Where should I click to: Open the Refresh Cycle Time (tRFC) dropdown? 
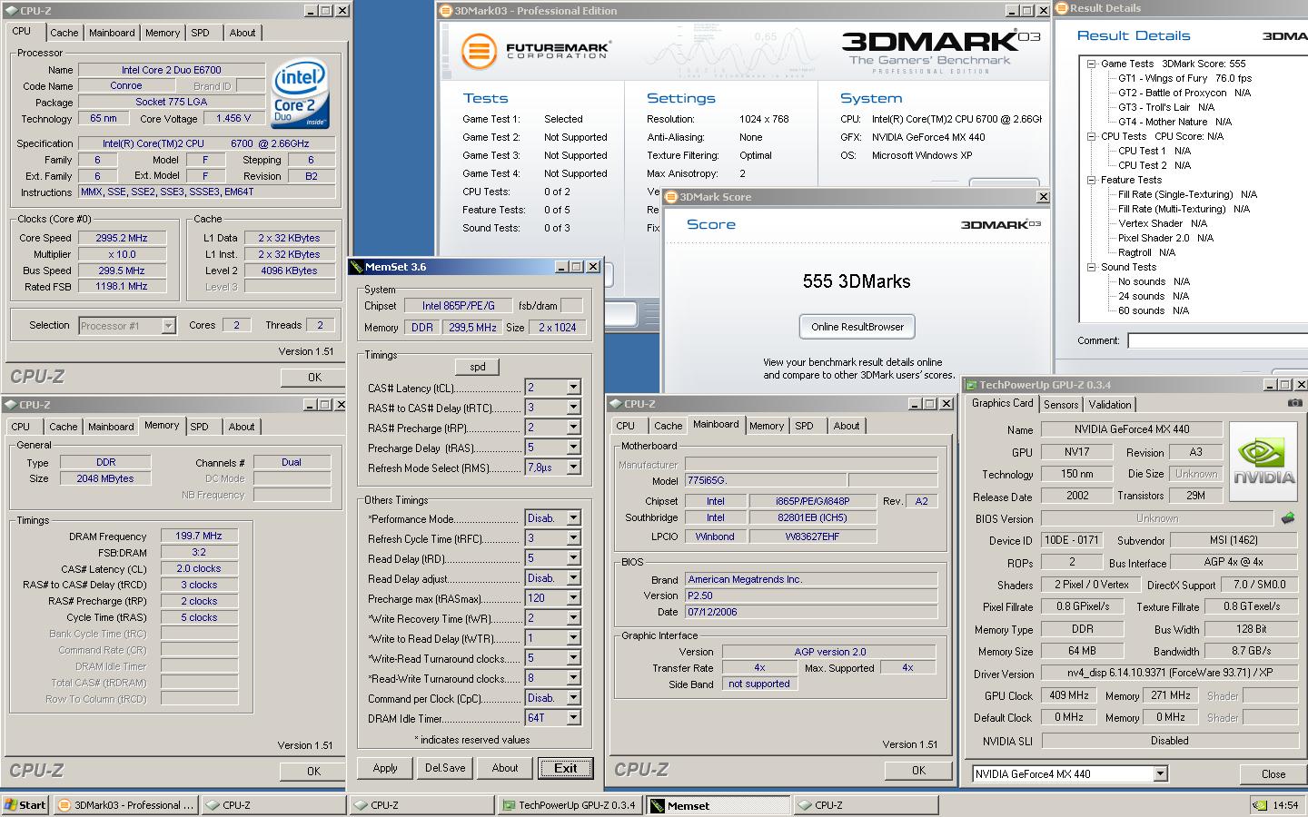click(573, 538)
